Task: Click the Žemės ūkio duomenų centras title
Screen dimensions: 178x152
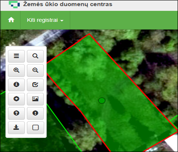Action: [x=68, y=4]
